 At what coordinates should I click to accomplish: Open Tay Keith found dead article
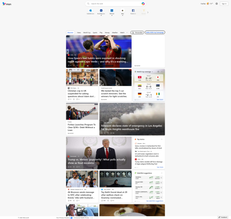(x=114, y=195)
